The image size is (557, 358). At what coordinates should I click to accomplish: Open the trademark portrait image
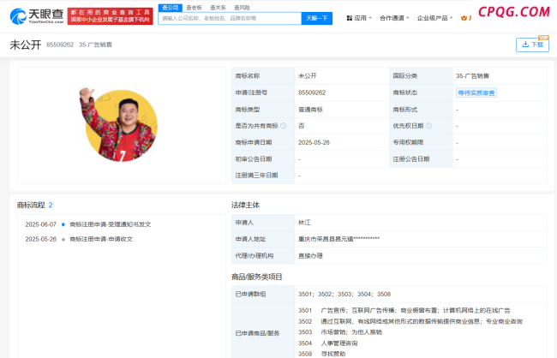click(x=119, y=124)
